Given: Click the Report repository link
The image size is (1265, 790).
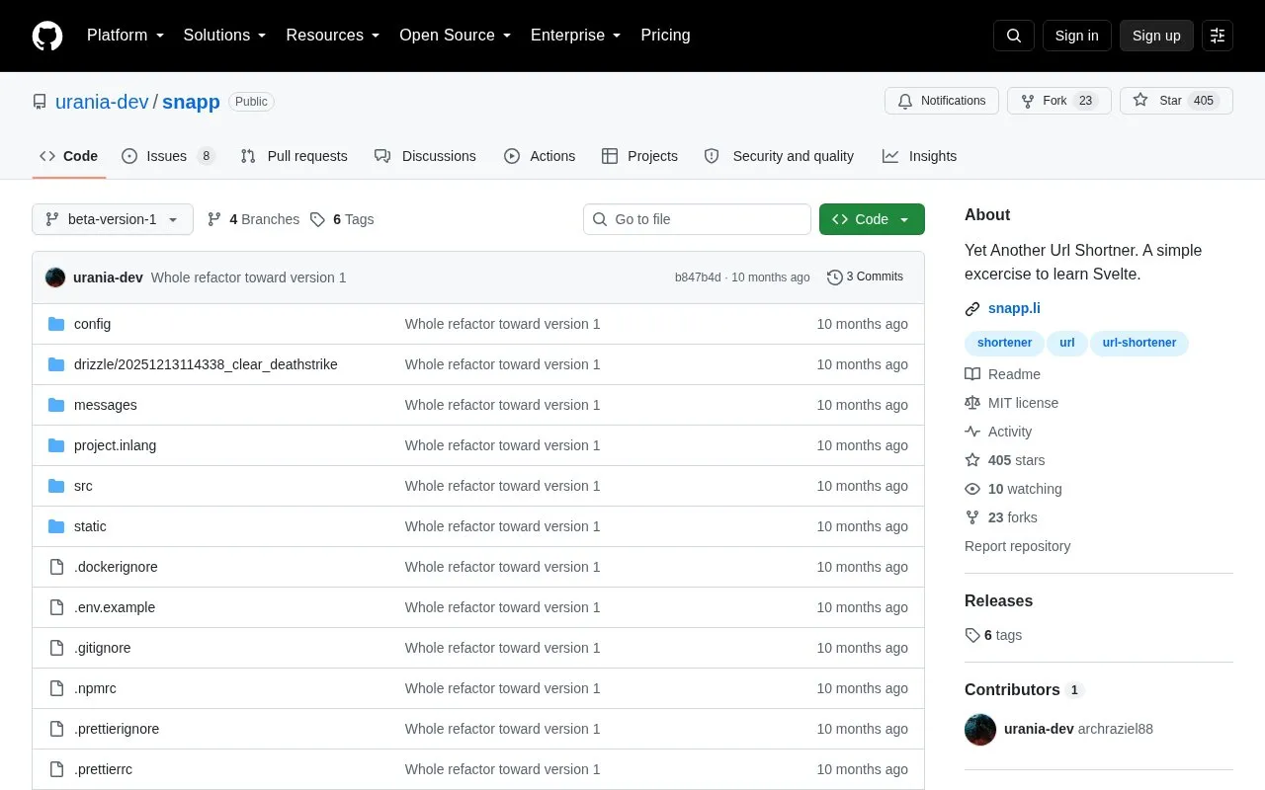Looking at the screenshot, I should (1017, 546).
